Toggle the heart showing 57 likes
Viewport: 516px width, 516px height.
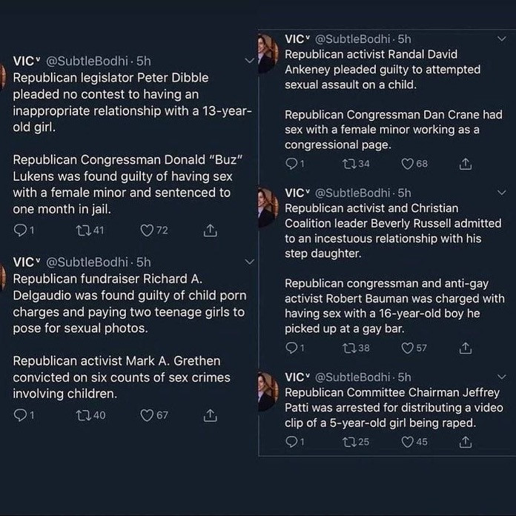tap(407, 347)
